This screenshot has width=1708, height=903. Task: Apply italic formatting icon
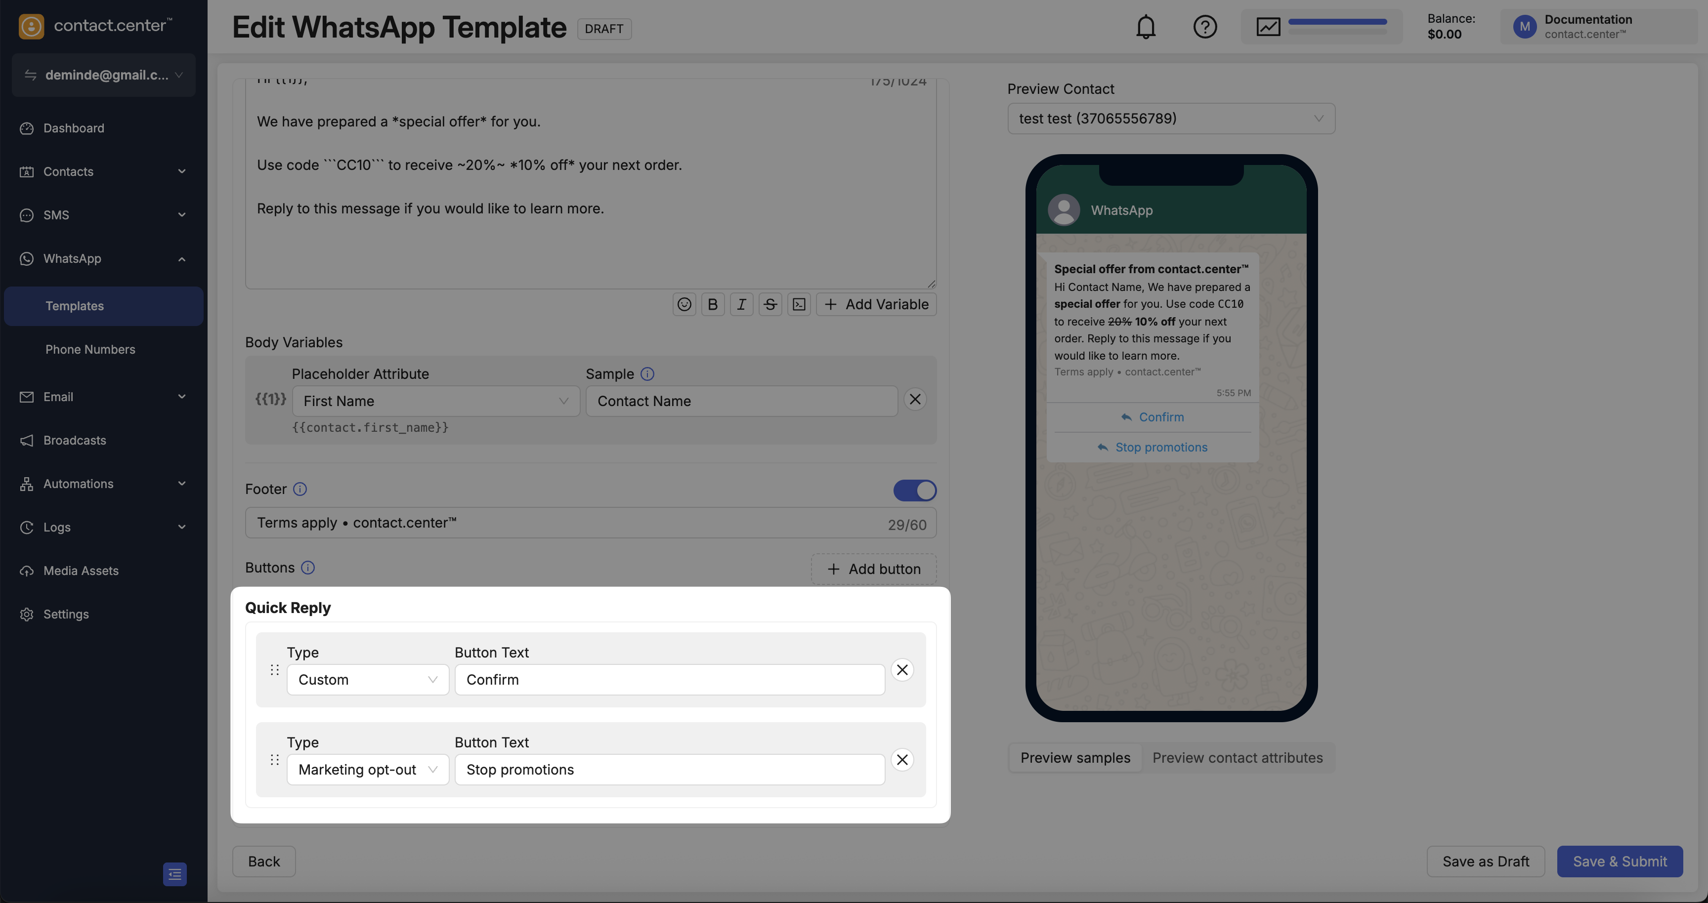[x=741, y=304]
